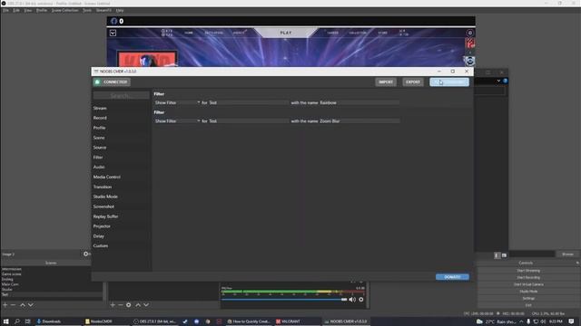The image size is (581, 326).
Task: Open Windows taskbar search icon
Action: click(x=16, y=321)
